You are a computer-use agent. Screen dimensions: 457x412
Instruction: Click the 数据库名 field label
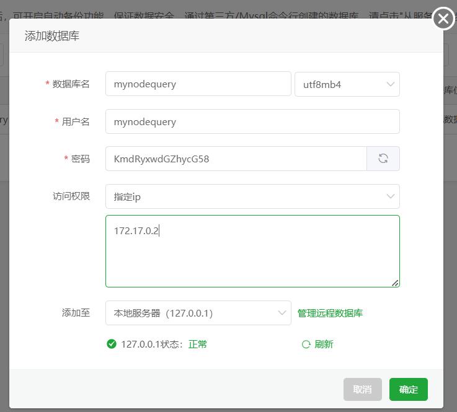(71, 84)
